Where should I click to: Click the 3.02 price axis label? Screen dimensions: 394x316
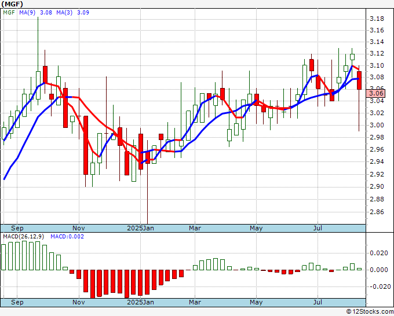coord(377,113)
